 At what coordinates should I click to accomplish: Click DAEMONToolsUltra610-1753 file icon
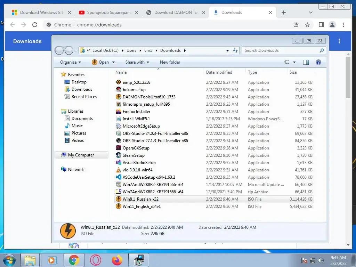tap(118, 97)
